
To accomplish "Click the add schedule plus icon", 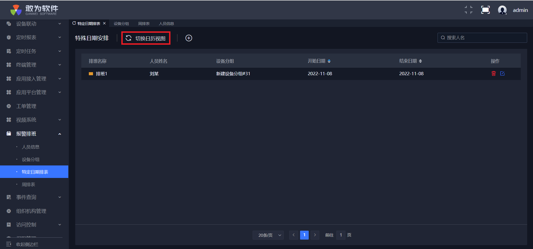I will click(189, 38).
